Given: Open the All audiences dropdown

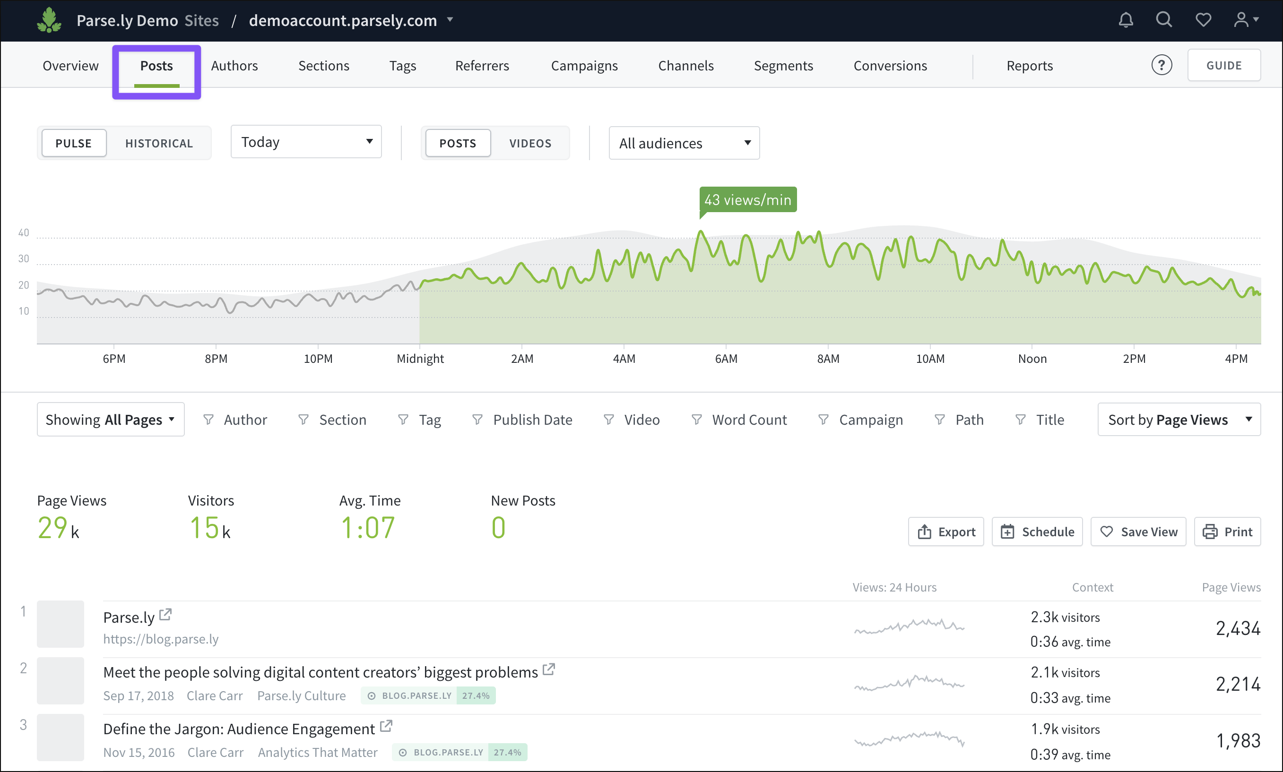Looking at the screenshot, I should tap(684, 143).
